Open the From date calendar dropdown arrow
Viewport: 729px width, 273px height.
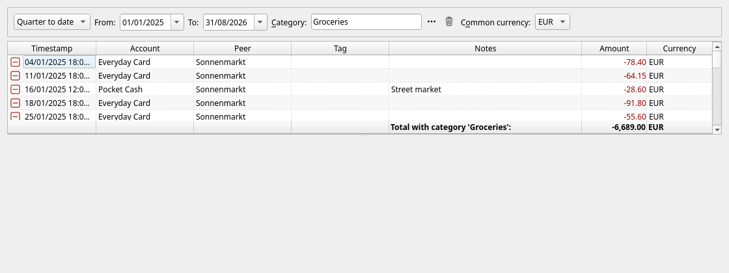[177, 22]
